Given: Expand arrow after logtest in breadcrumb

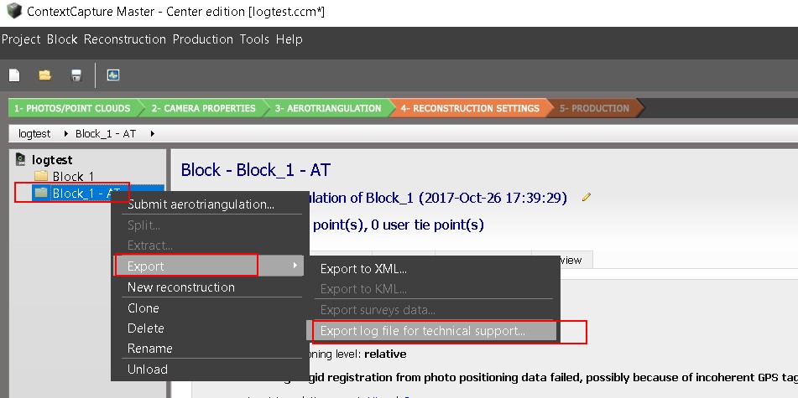Looking at the screenshot, I should click(x=65, y=134).
